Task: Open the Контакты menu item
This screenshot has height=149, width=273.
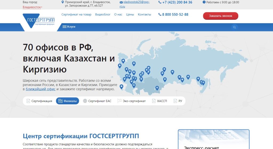Action: pyautogui.click(x=144, y=14)
